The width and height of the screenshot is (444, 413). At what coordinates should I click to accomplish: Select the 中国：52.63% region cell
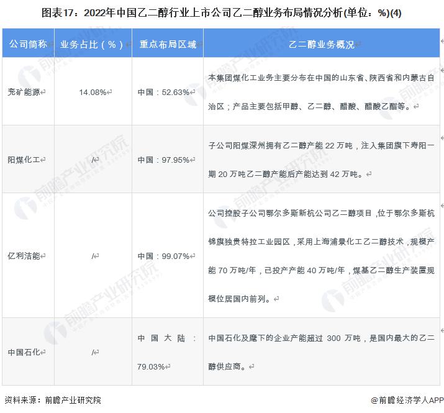[163, 92]
